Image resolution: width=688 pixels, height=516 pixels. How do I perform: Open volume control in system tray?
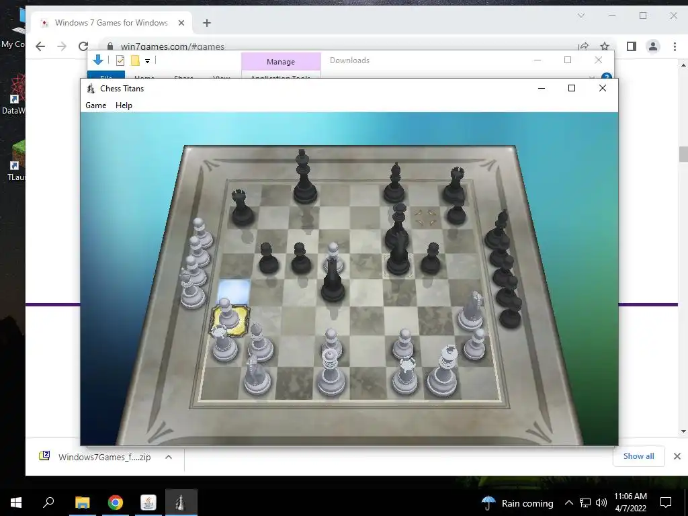pos(601,503)
